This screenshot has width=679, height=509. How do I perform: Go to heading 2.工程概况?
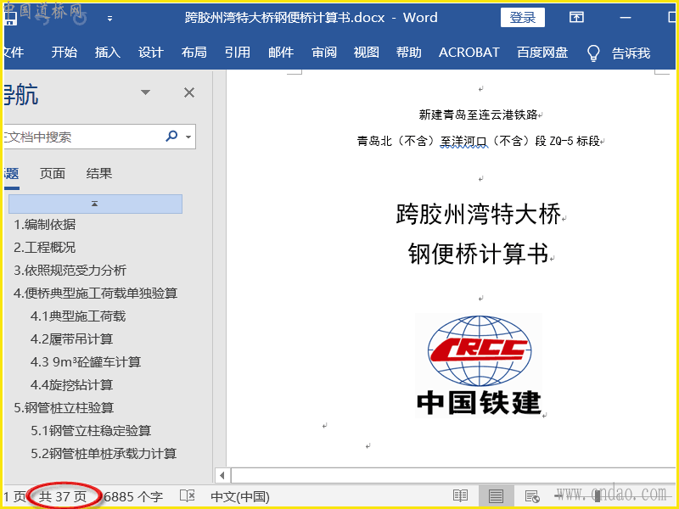45,248
